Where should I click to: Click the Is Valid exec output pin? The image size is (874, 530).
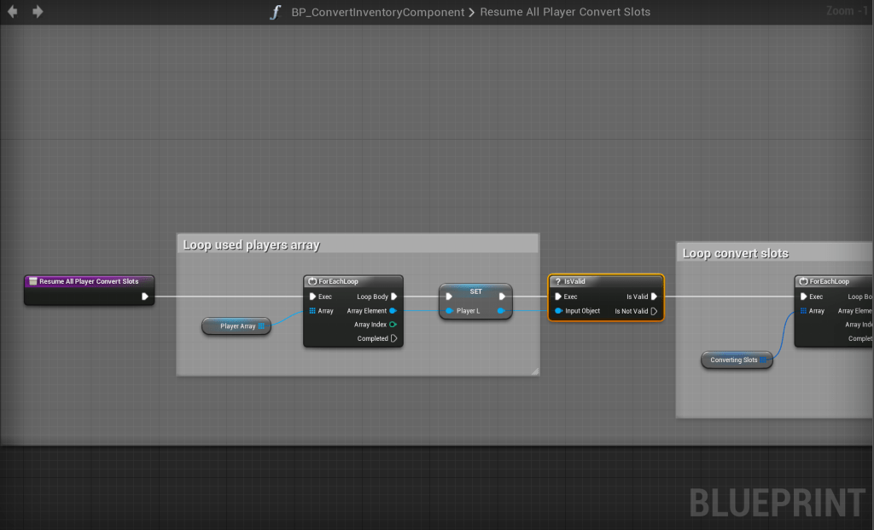point(654,297)
